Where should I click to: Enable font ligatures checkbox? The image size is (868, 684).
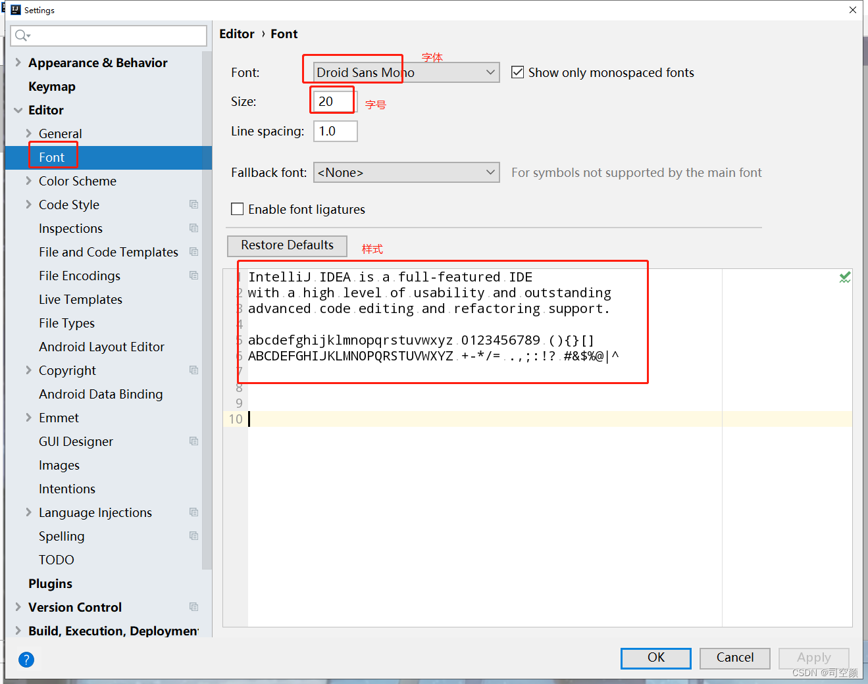click(238, 209)
